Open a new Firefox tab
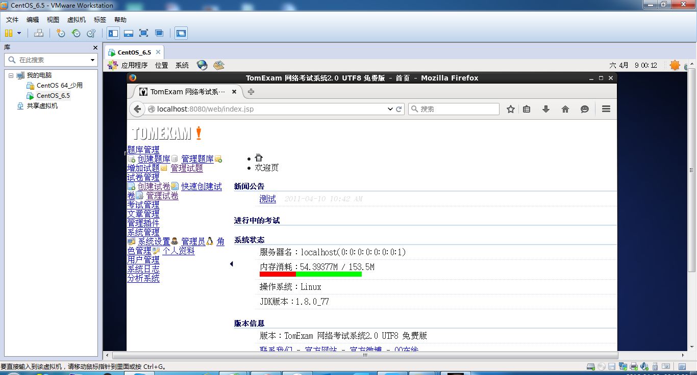Viewport: 697px width, 375px height. click(x=251, y=92)
